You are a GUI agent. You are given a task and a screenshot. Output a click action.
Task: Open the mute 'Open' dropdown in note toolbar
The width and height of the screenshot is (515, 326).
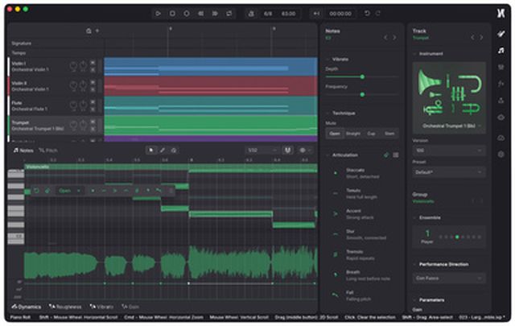pos(69,191)
